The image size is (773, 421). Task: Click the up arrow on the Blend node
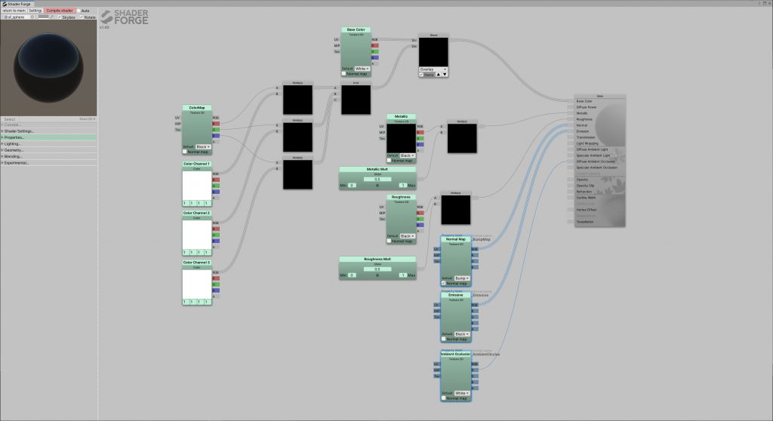pyautogui.click(x=439, y=75)
